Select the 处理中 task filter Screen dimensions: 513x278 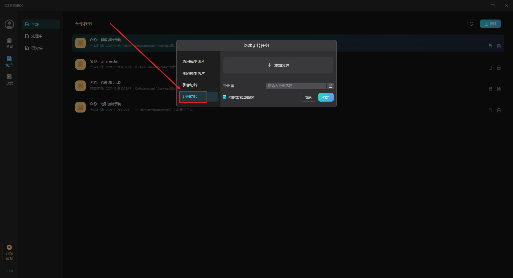pyautogui.click(x=41, y=36)
